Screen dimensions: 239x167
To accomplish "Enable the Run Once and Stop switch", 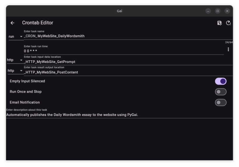I will click(221, 92).
